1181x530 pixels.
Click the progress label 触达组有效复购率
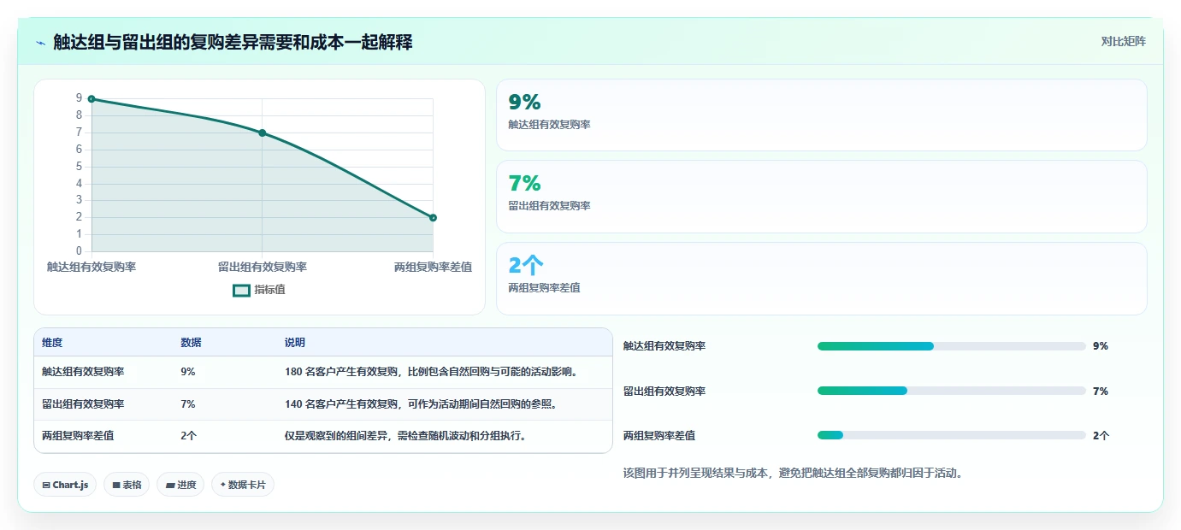[664, 346]
